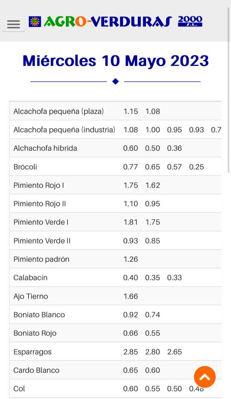Click the Esparragos price 2.85
Screen dimensions: 231x399
(130, 352)
